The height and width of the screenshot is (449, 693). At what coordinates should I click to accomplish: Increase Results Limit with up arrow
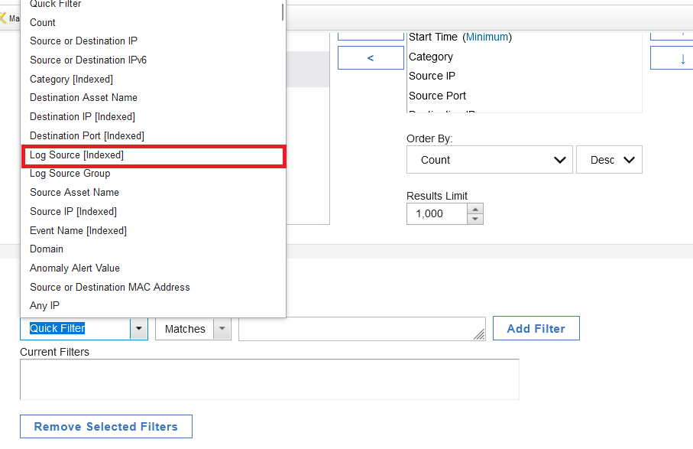pos(475,209)
